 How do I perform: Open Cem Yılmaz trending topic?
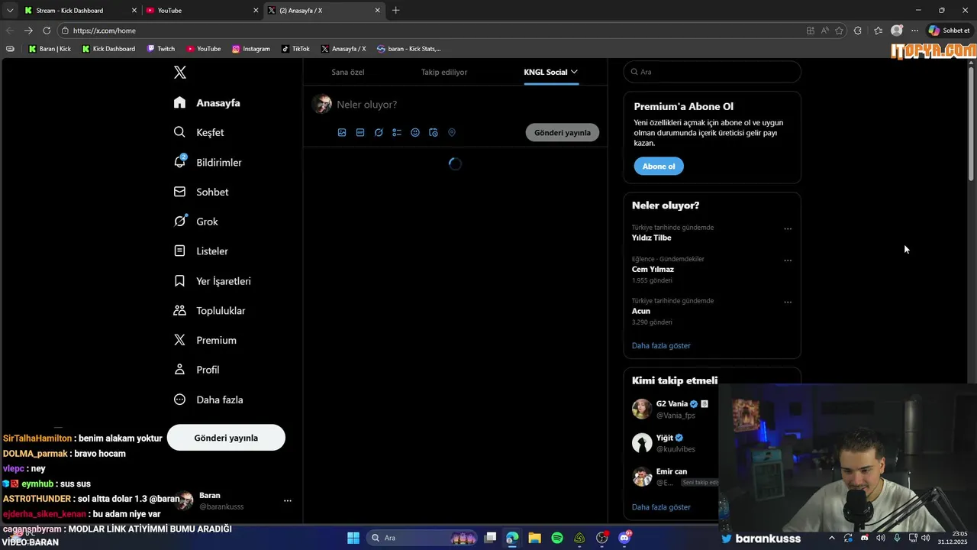click(653, 269)
